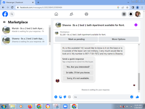The width and height of the screenshot is (145, 109).
Task: Click the address bar URL
Action: click(x=41, y=8)
